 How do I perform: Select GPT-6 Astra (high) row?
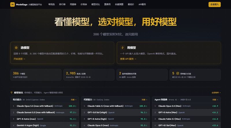[115, 119]
